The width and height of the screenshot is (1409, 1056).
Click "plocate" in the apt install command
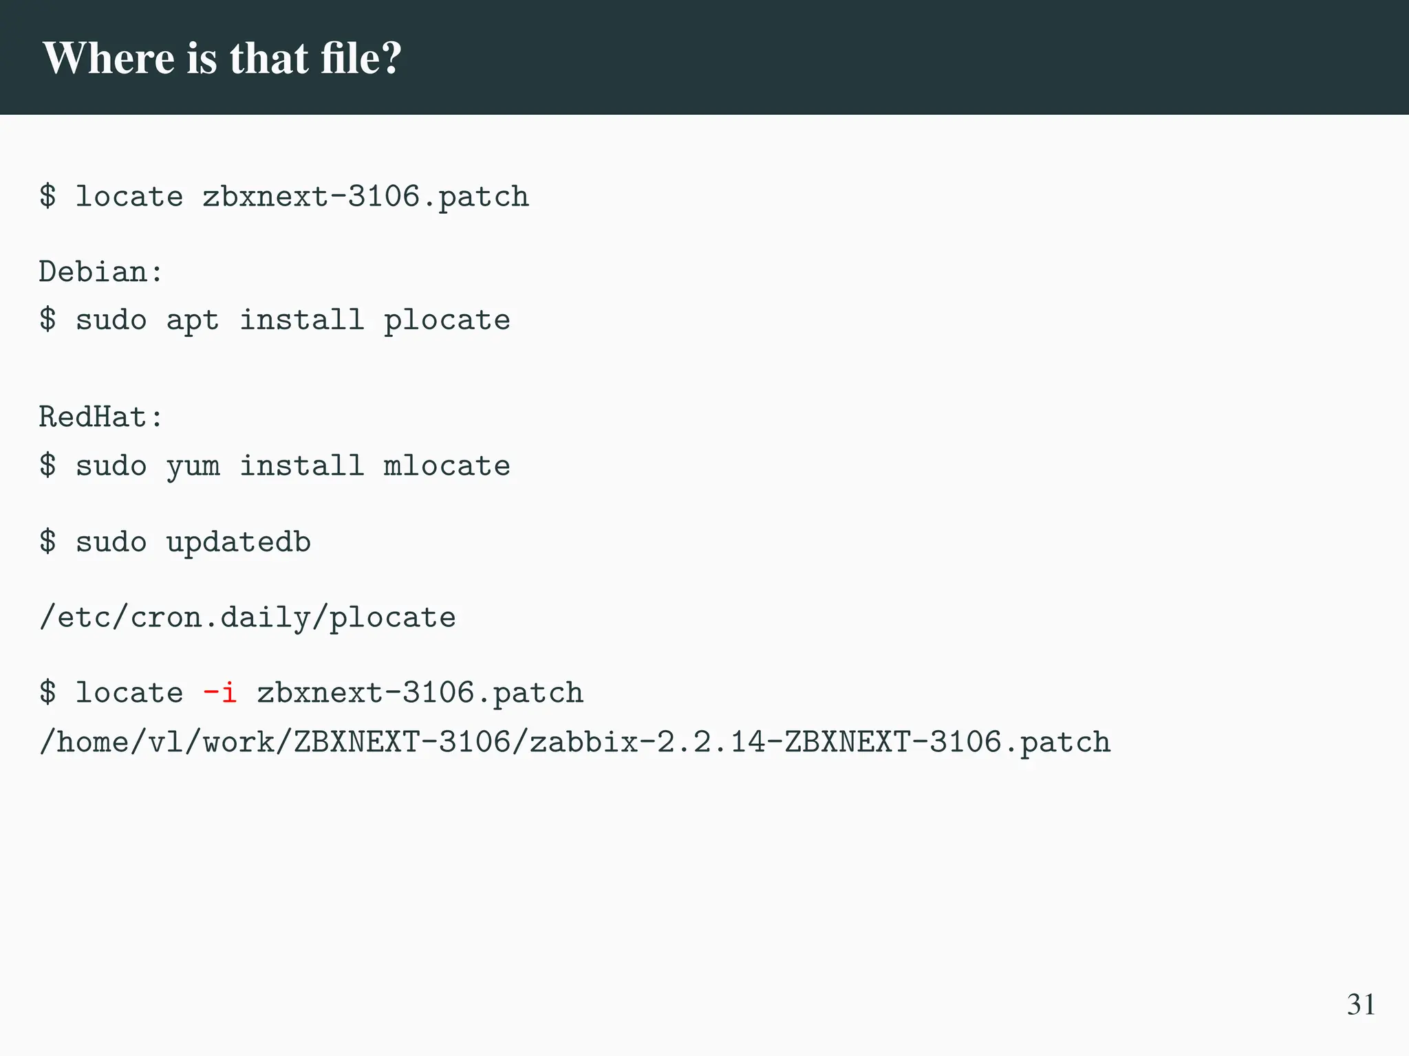click(x=447, y=321)
